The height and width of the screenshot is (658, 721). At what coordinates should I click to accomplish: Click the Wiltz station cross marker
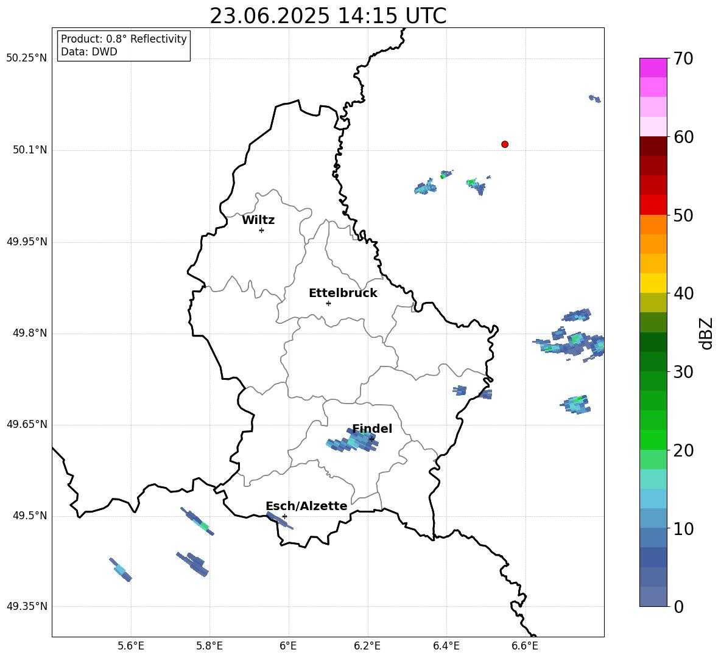coord(261,230)
